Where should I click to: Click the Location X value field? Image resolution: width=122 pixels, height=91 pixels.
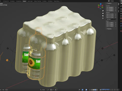(x=110, y=7)
